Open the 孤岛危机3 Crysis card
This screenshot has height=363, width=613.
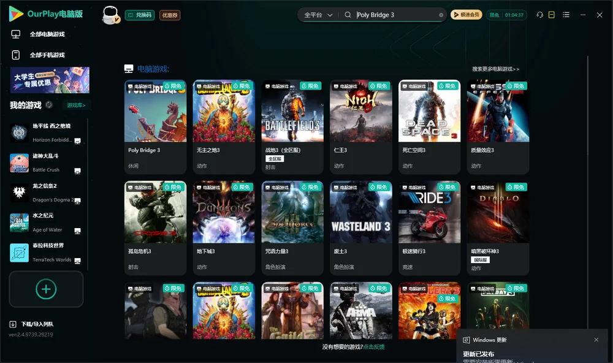155,228
